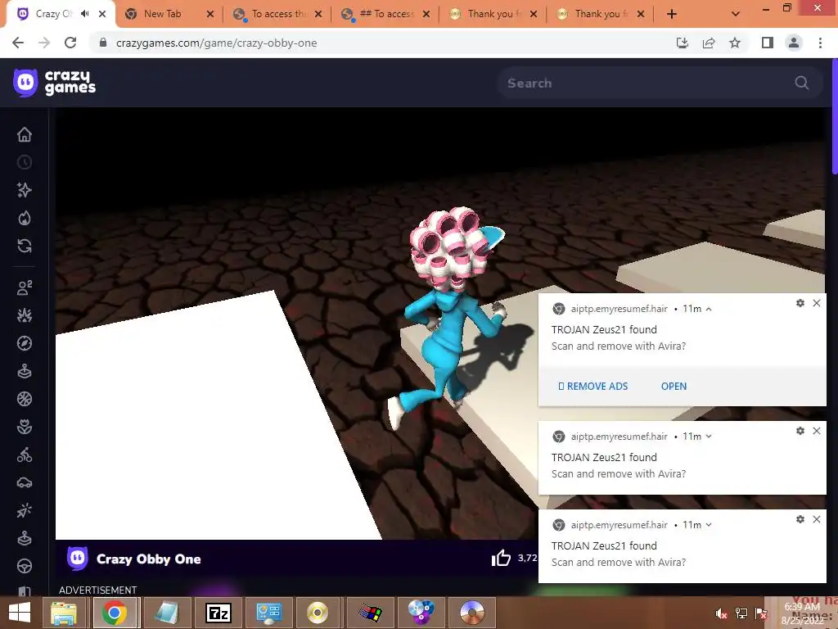Open recently played clock icon in sidebar

pyautogui.click(x=24, y=162)
